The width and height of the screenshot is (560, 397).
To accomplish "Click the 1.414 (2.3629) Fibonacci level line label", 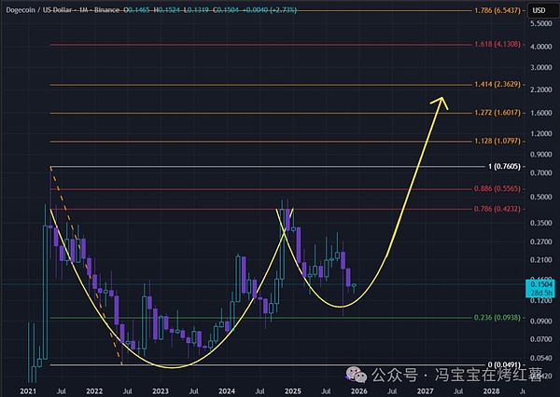I will click(491, 85).
